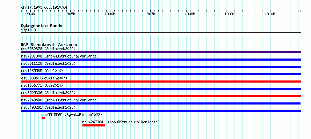The image size is (311, 139).
Task: Open the esv33335 (deSmith2007) variant label
Action: point(44,78)
